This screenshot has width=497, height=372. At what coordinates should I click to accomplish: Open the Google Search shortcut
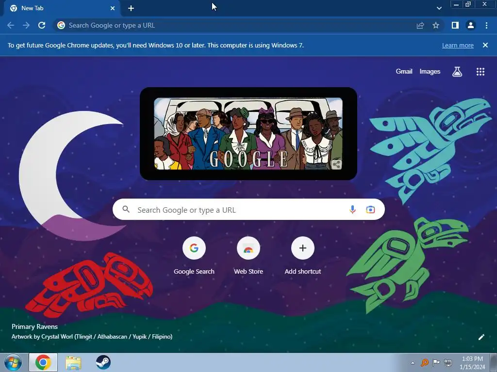pyautogui.click(x=194, y=256)
